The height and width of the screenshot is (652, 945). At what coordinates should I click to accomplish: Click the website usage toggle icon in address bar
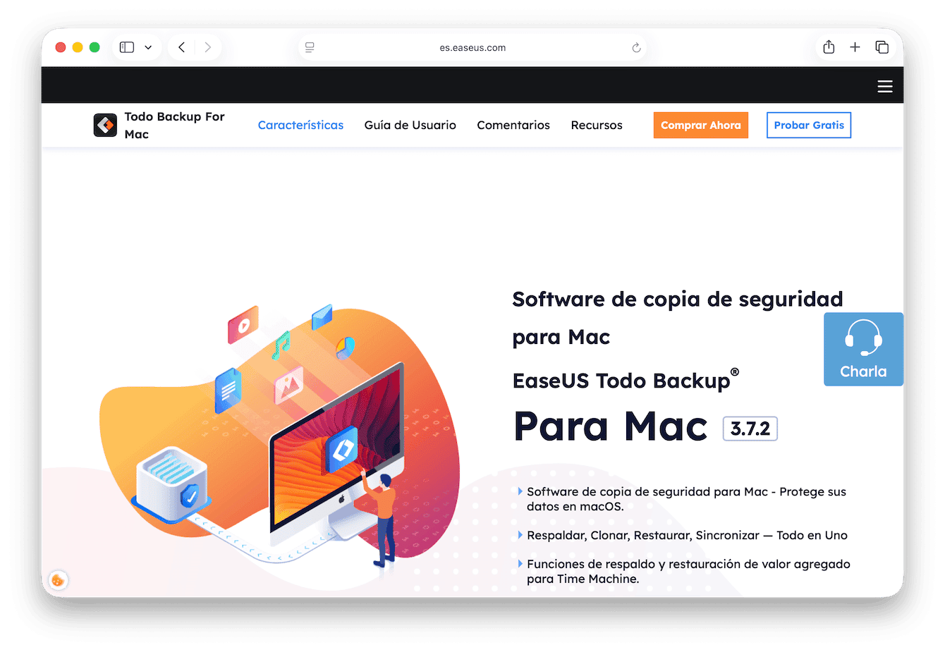309,47
